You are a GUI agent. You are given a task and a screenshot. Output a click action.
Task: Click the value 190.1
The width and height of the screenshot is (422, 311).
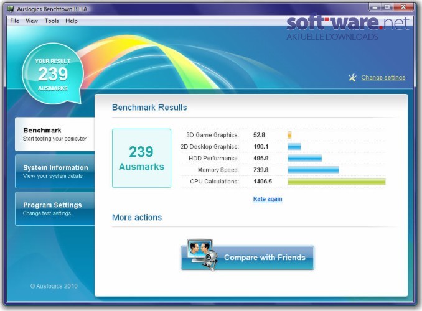point(261,147)
